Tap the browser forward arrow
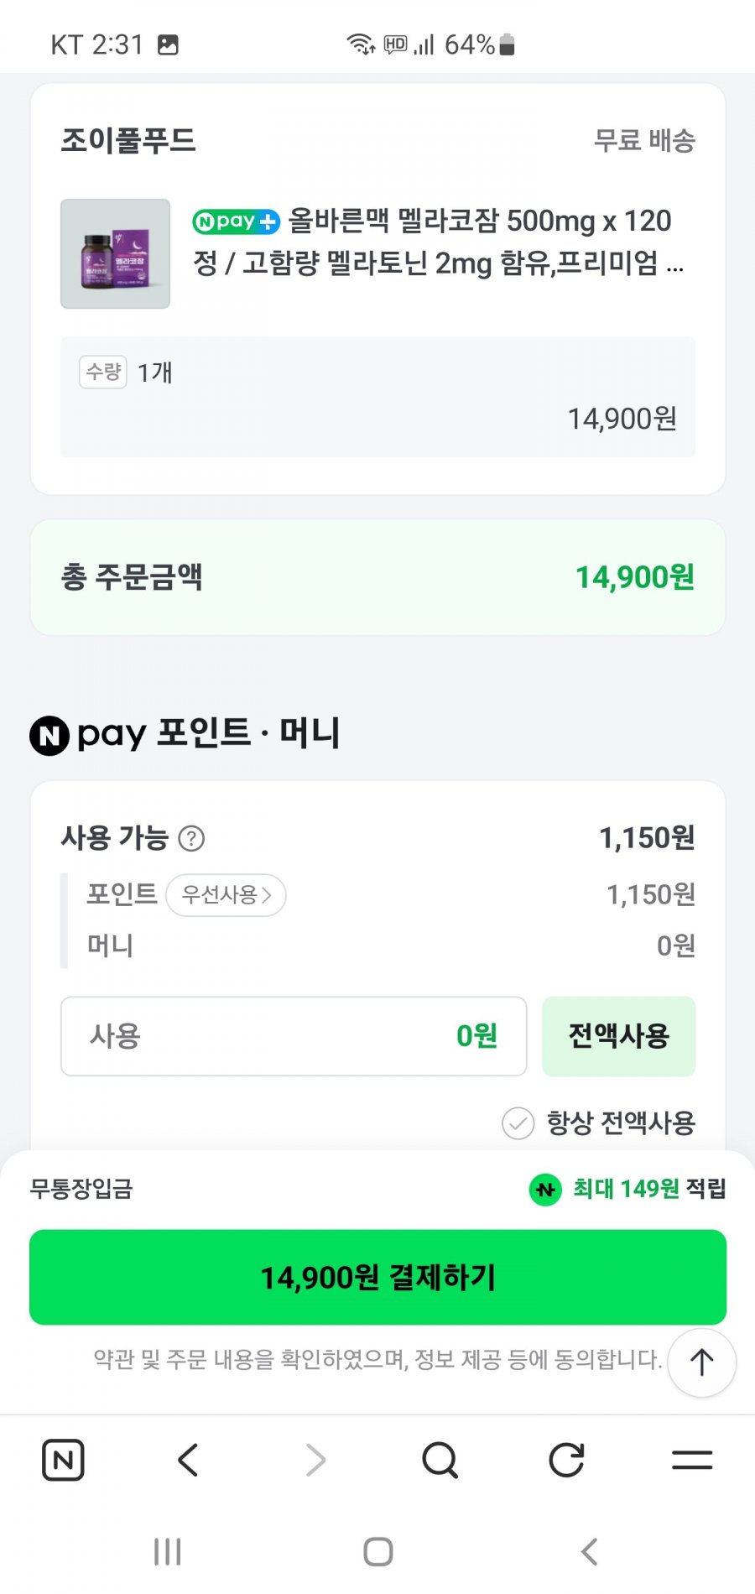This screenshot has width=755, height=1594. click(x=315, y=1460)
